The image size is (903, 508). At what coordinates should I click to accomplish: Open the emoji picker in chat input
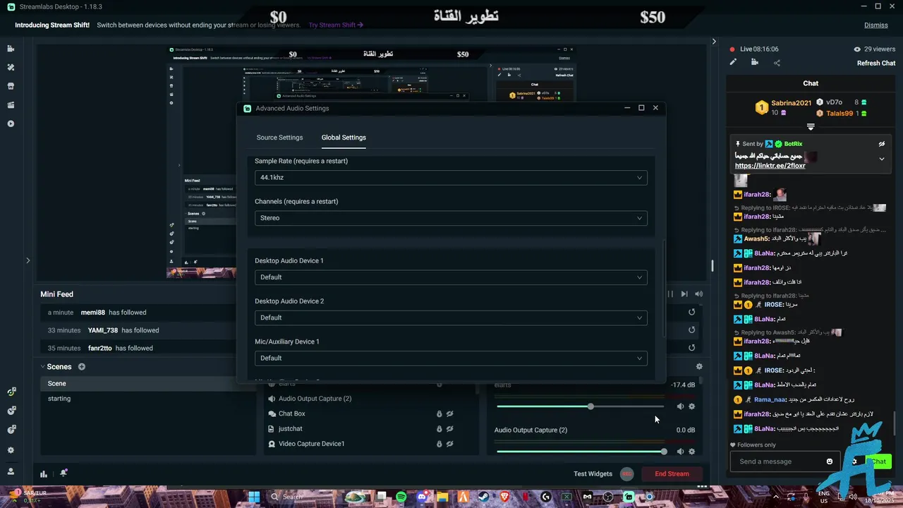(x=830, y=461)
